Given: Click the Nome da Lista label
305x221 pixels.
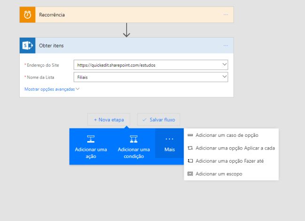Looking at the screenshot, I should pyautogui.click(x=40, y=78).
